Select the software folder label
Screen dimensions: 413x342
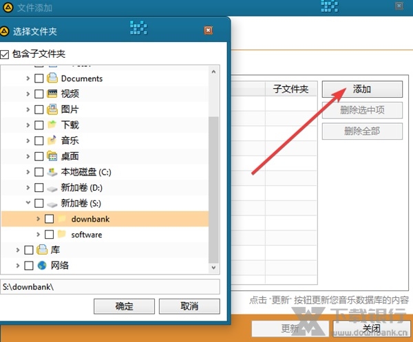tap(87, 235)
